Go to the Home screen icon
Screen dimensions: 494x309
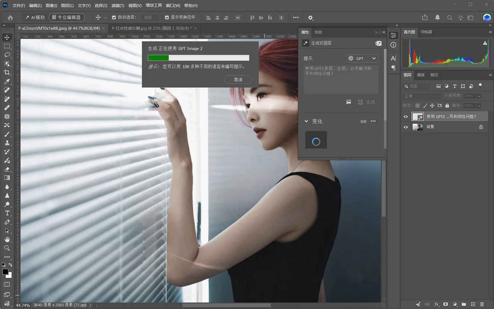point(10,17)
